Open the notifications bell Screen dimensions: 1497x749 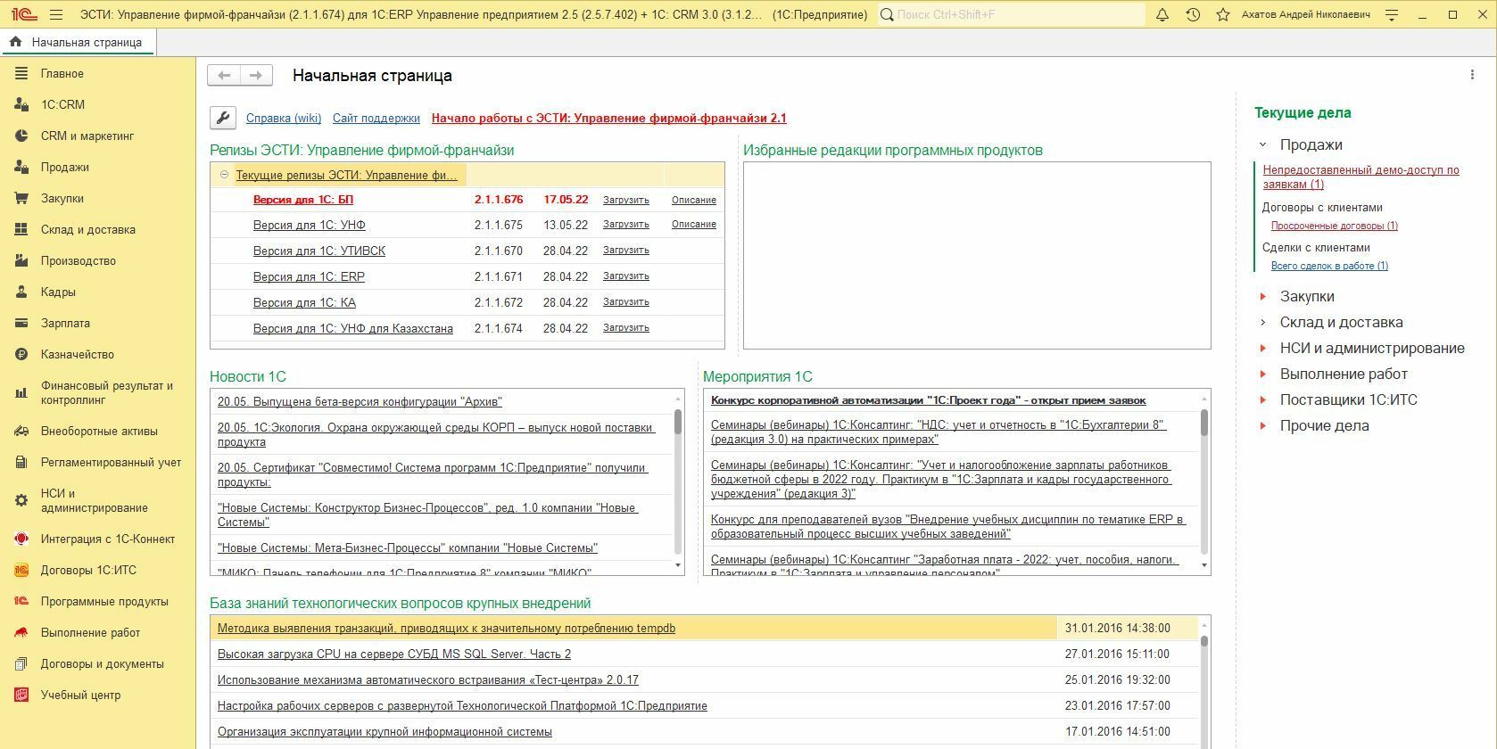[x=1162, y=14]
